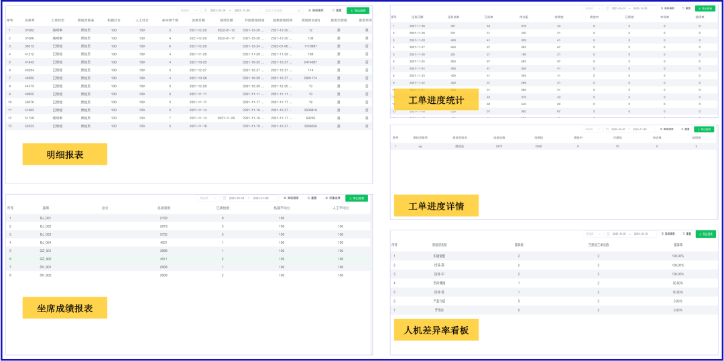The image size is (724, 361).
Task: Open 高级搜索 in the 人机差异率看板 panel
Action: [668, 234]
